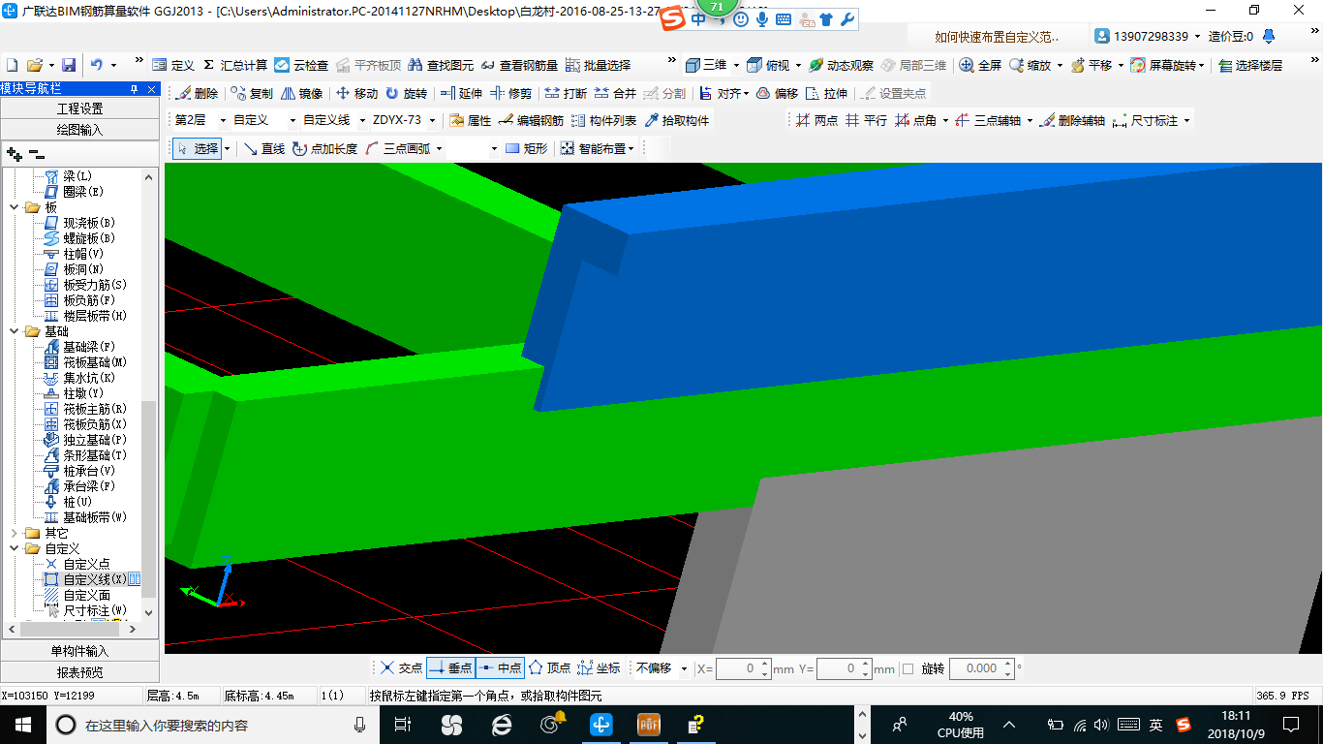Click the Windows Start button
This screenshot has height=744, width=1323.
coord(22,724)
